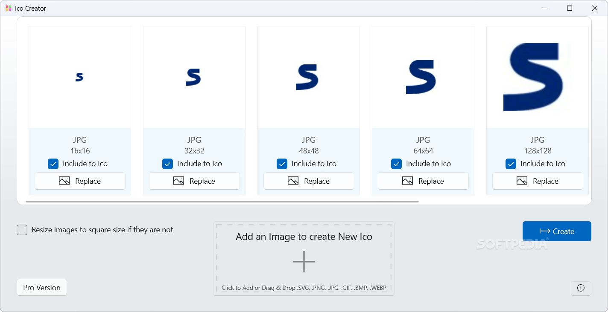
Task: Click the info icon button
Action: tap(581, 288)
